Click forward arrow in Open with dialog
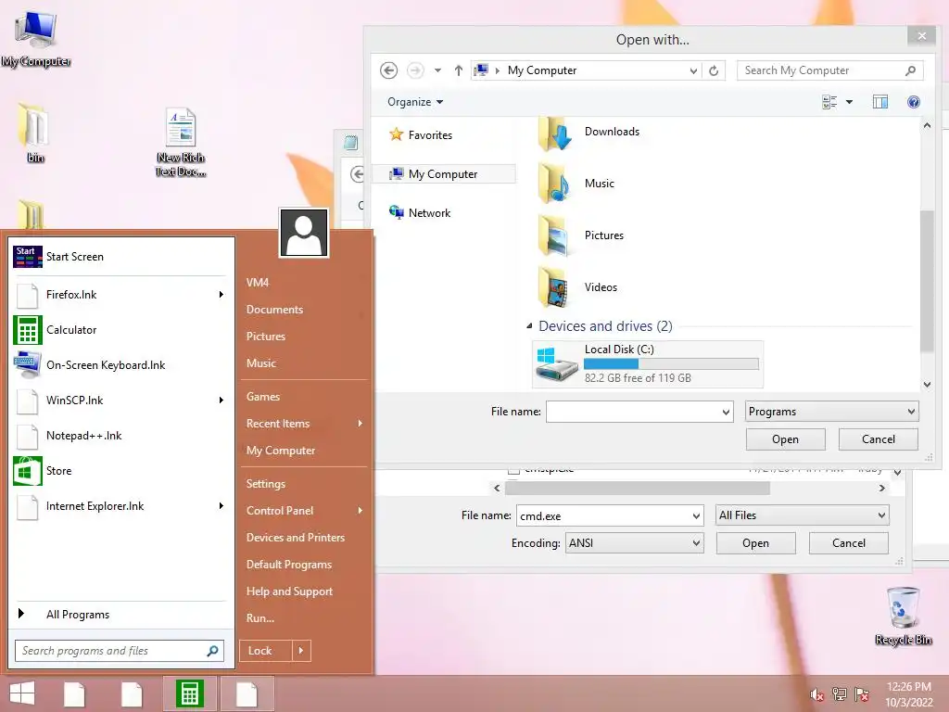The height and width of the screenshot is (712, 949). pyautogui.click(x=415, y=70)
